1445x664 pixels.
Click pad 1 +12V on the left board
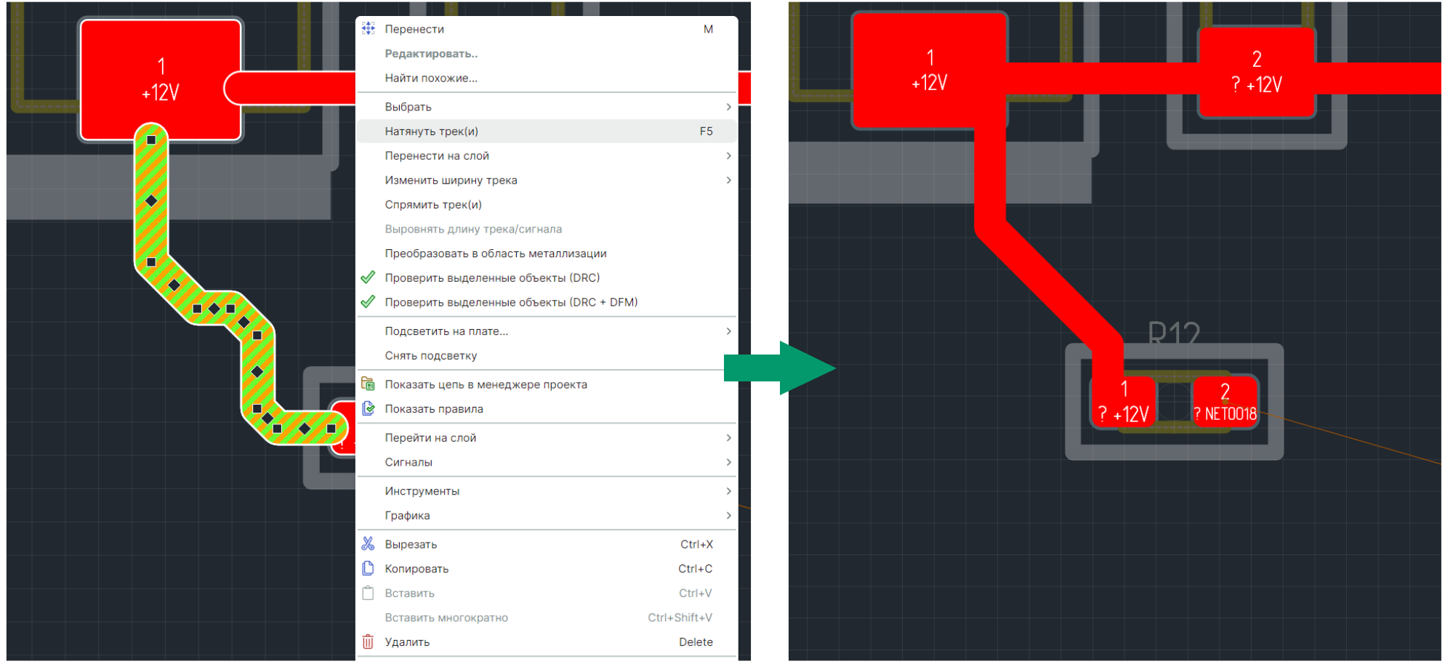161,79
